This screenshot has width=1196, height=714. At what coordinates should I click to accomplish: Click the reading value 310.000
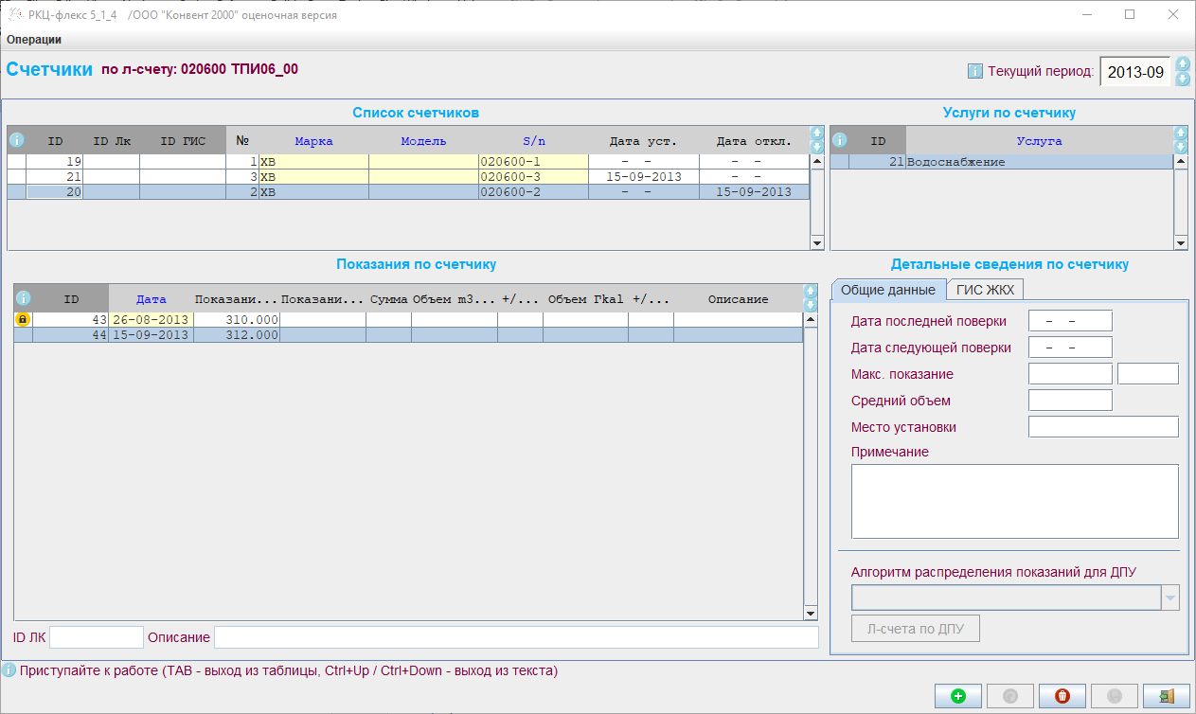click(237, 320)
